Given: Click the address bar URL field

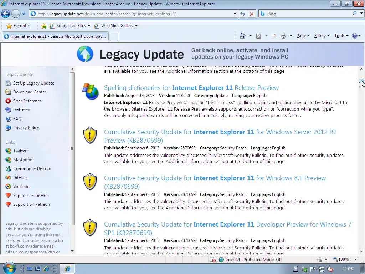Looking at the screenshot, I should pyautogui.click(x=134, y=14).
